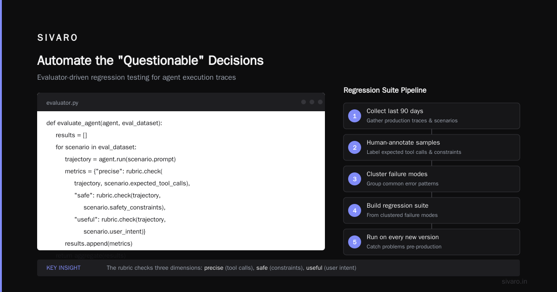Click code line 'scenario.user_intent)}'

(115, 232)
